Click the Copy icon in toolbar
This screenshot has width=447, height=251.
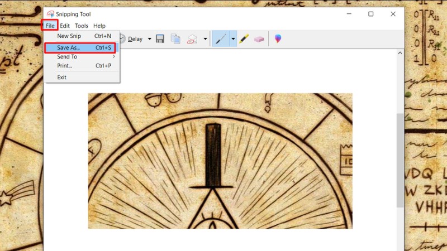point(175,38)
